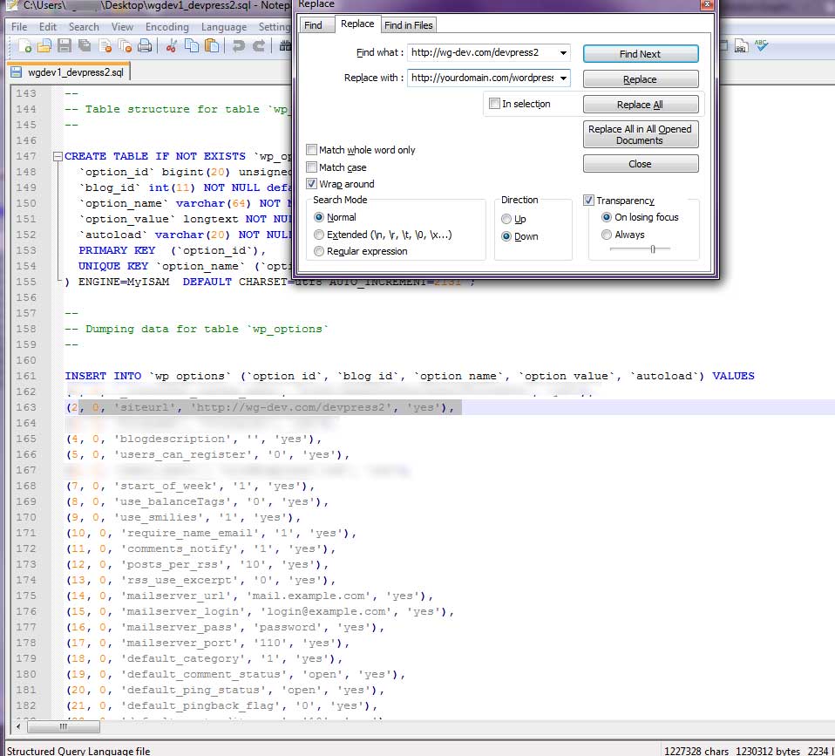The image size is (835, 756).
Task: Click the document list icon beside ABC check
Action: click(741, 46)
